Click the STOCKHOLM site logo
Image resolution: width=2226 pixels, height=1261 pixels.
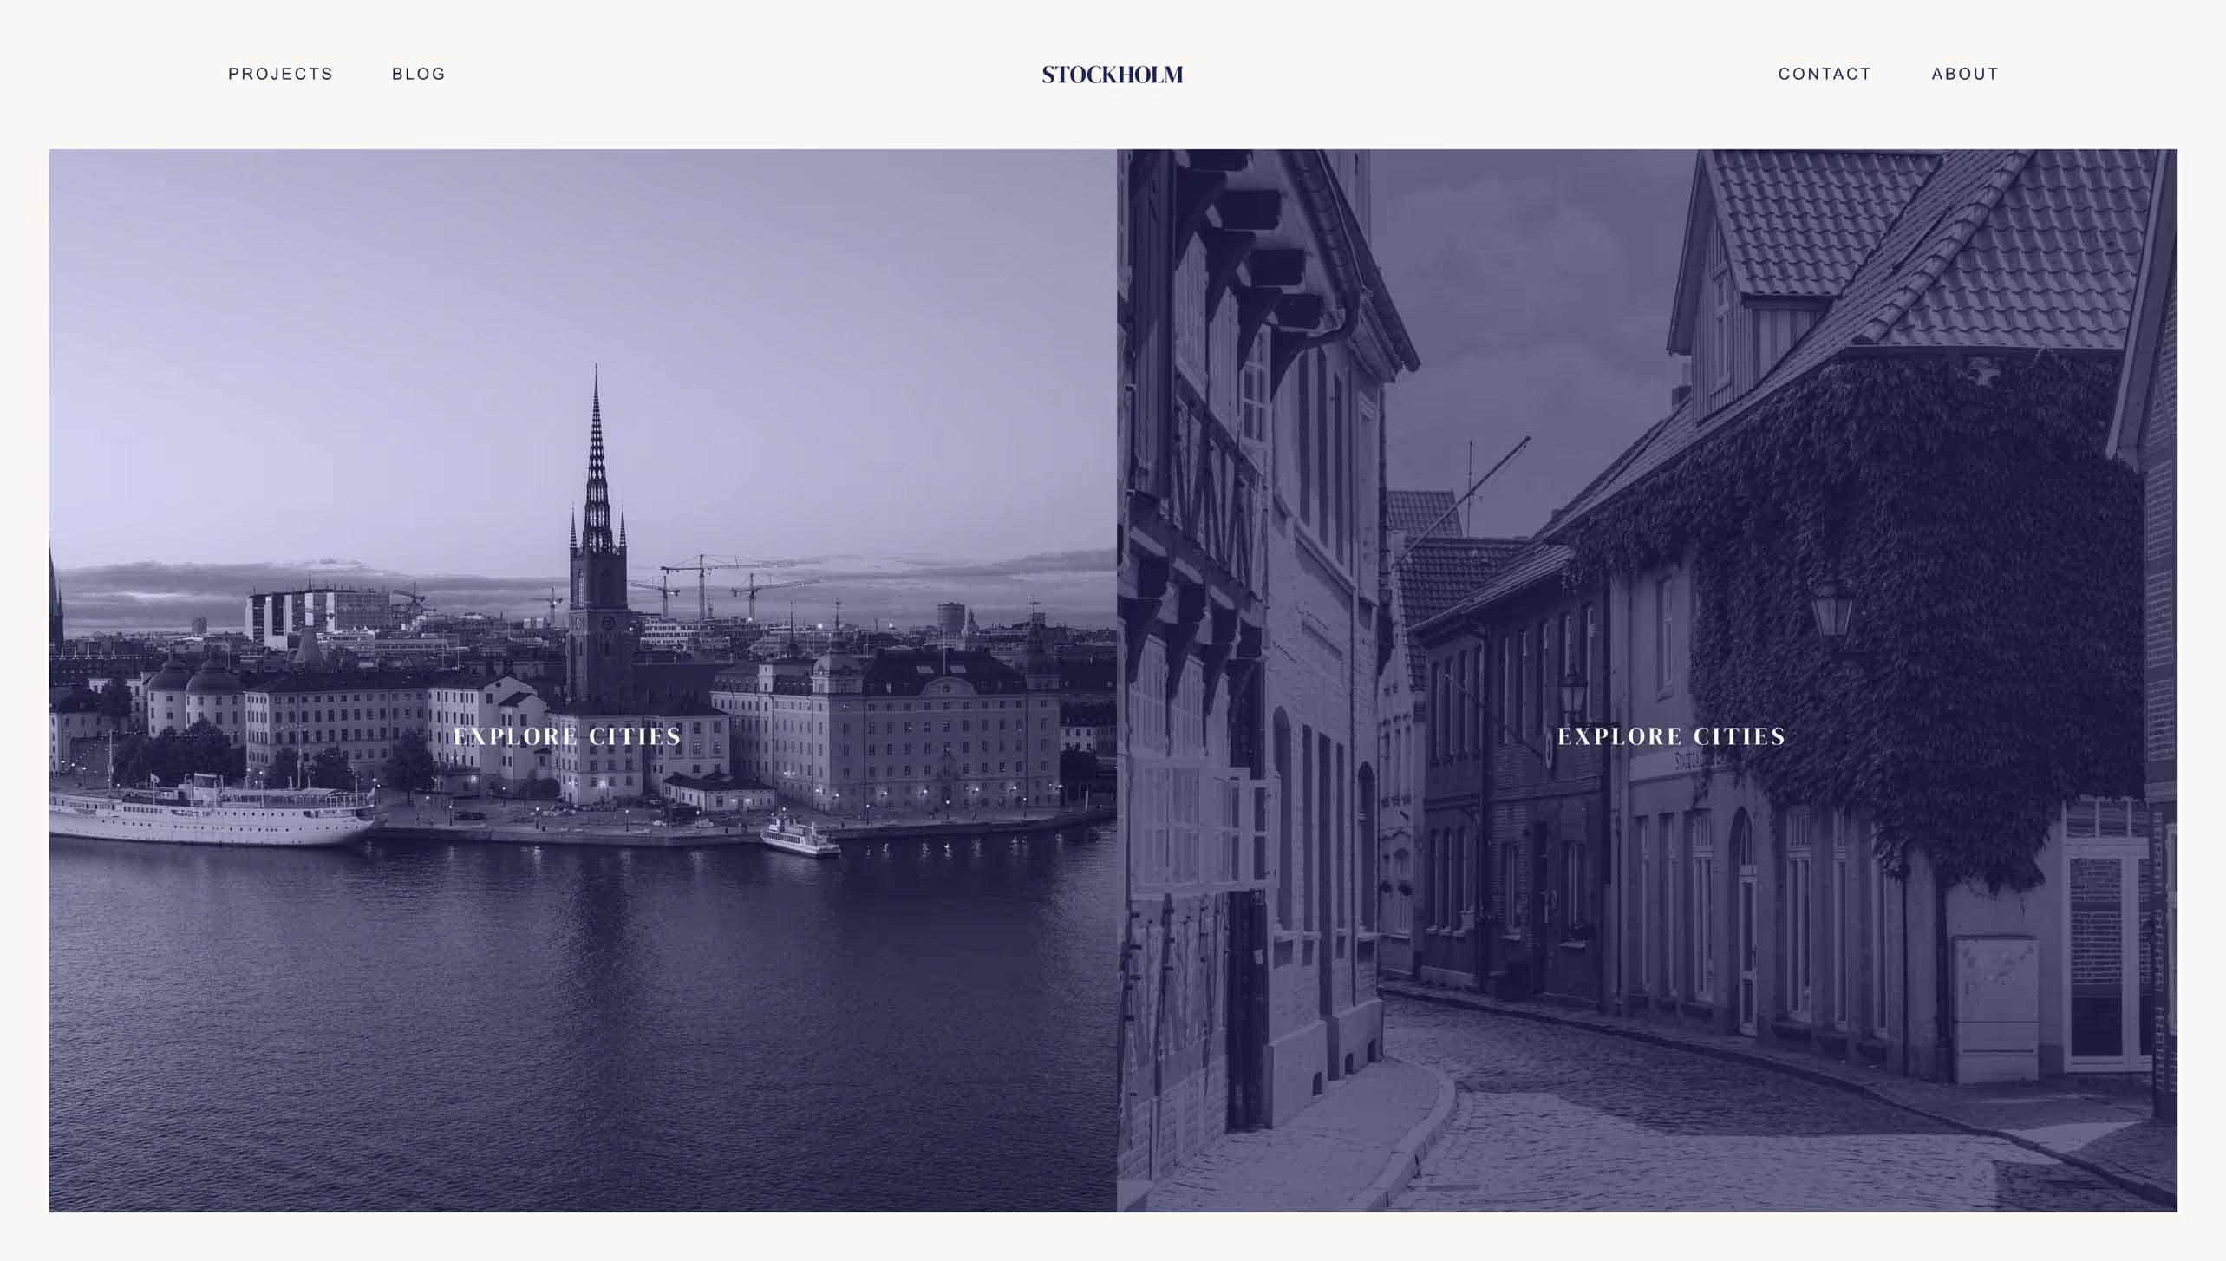[1112, 75]
